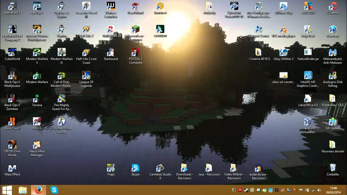The height and width of the screenshot is (195, 347).
Task: Select the AllShare Play icon
Action: click(284, 6)
